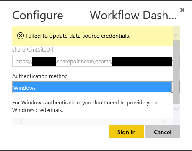Select the highlighted Windows option
This screenshot has width=192, height=151.
click(92, 88)
